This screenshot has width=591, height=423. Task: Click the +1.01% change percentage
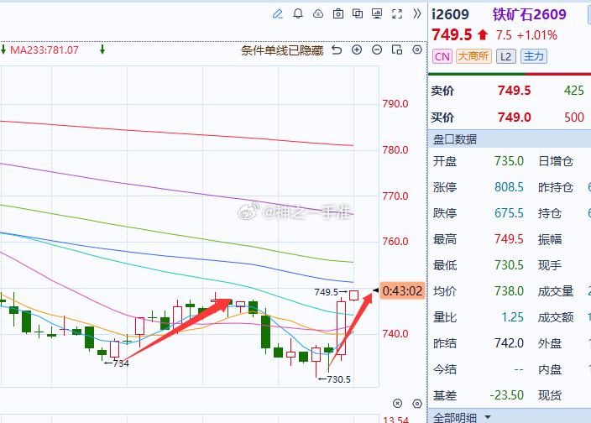click(x=536, y=35)
